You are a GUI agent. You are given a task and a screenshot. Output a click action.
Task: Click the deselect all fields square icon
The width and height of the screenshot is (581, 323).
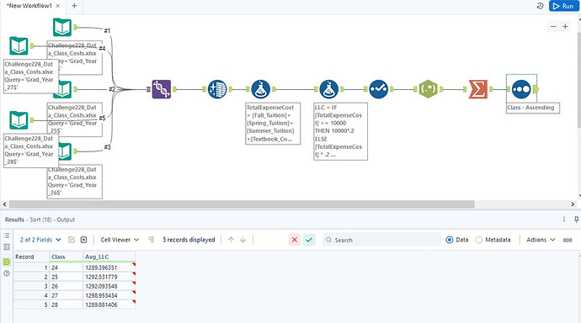(83, 240)
